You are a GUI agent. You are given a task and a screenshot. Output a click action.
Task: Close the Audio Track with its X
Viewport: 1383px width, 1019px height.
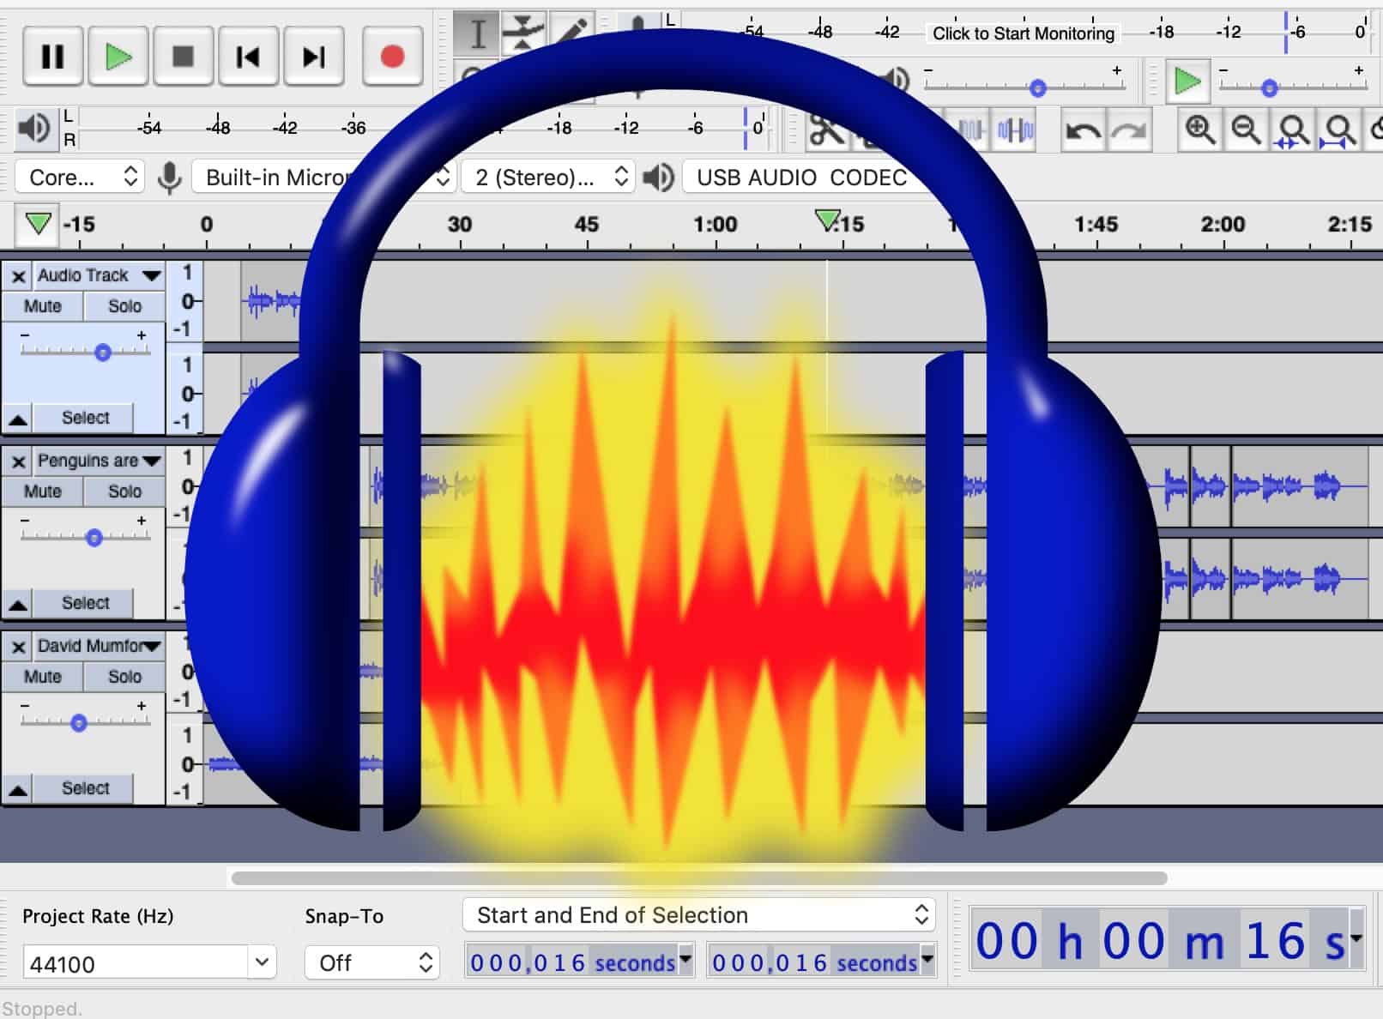coord(18,276)
